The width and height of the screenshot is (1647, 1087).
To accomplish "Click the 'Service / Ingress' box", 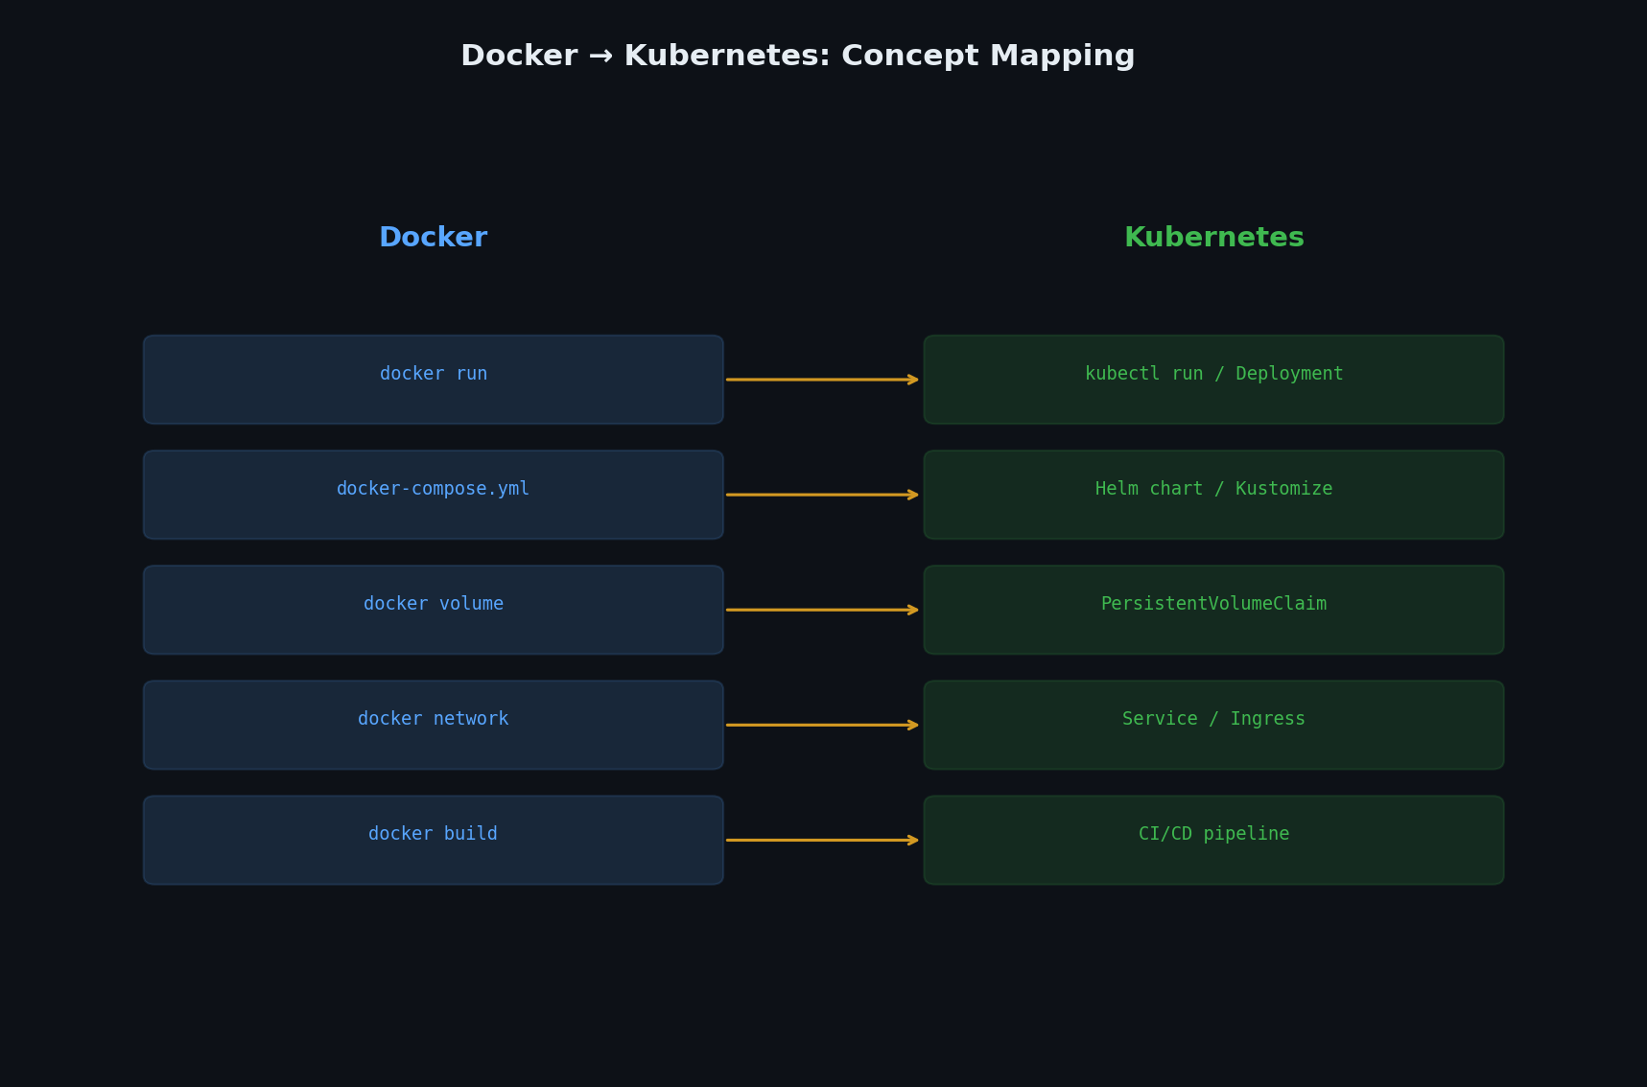I will coord(1214,725).
